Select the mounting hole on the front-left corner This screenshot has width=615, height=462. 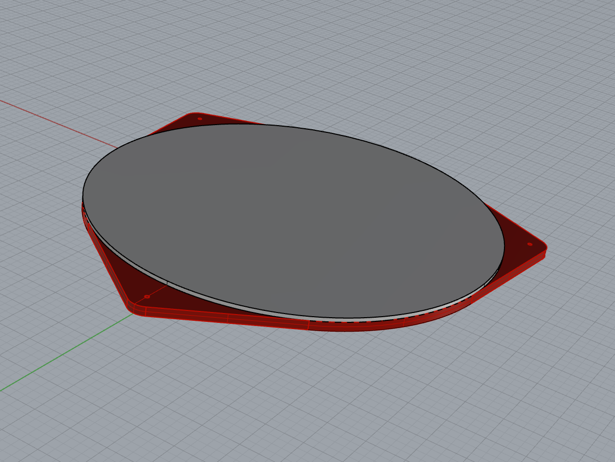(x=147, y=296)
